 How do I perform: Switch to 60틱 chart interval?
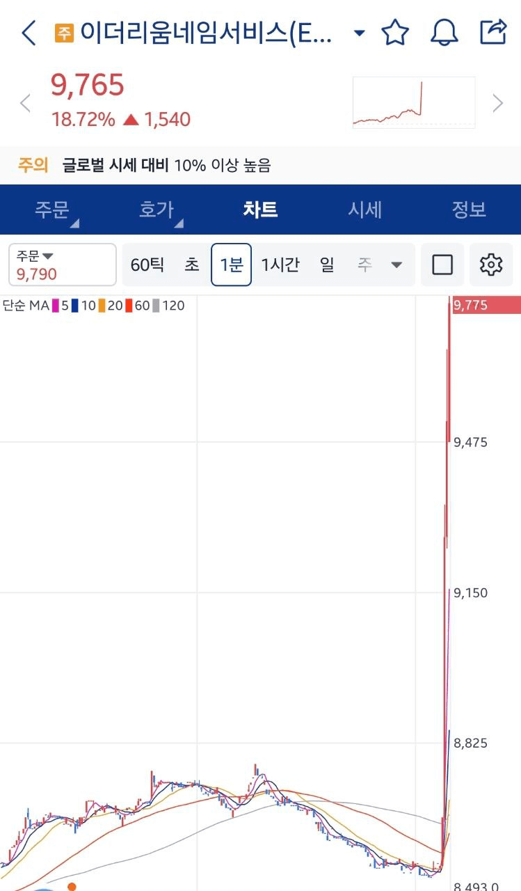click(147, 265)
